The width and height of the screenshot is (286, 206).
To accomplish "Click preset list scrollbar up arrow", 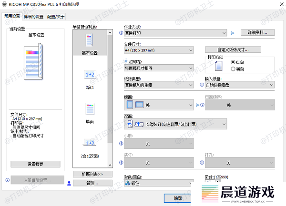I will click(110, 33).
